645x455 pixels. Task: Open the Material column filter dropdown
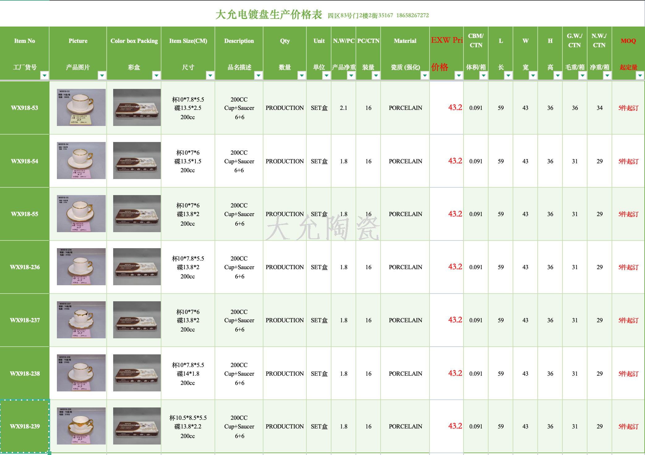point(425,75)
